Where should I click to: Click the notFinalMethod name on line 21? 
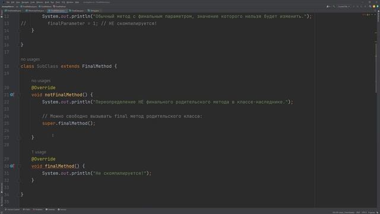click(x=64, y=95)
